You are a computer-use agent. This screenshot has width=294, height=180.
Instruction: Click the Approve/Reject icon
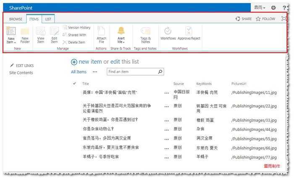(x=189, y=32)
